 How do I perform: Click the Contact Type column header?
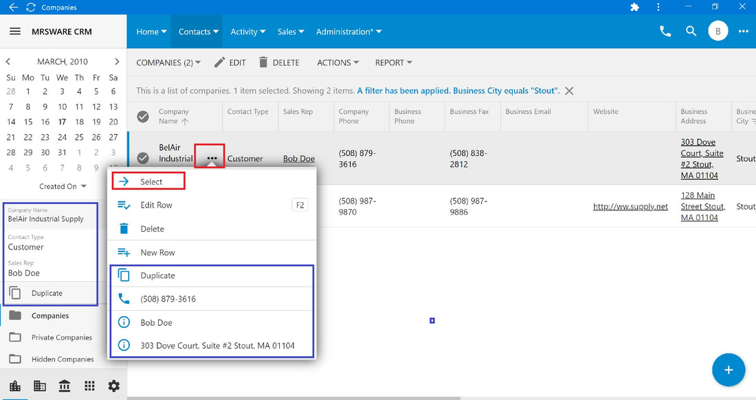pos(248,111)
